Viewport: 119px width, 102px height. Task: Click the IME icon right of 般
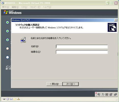point(111,94)
